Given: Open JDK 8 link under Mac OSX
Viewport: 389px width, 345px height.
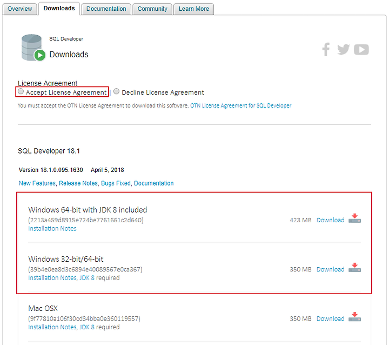Looking at the screenshot, I should tap(87, 327).
